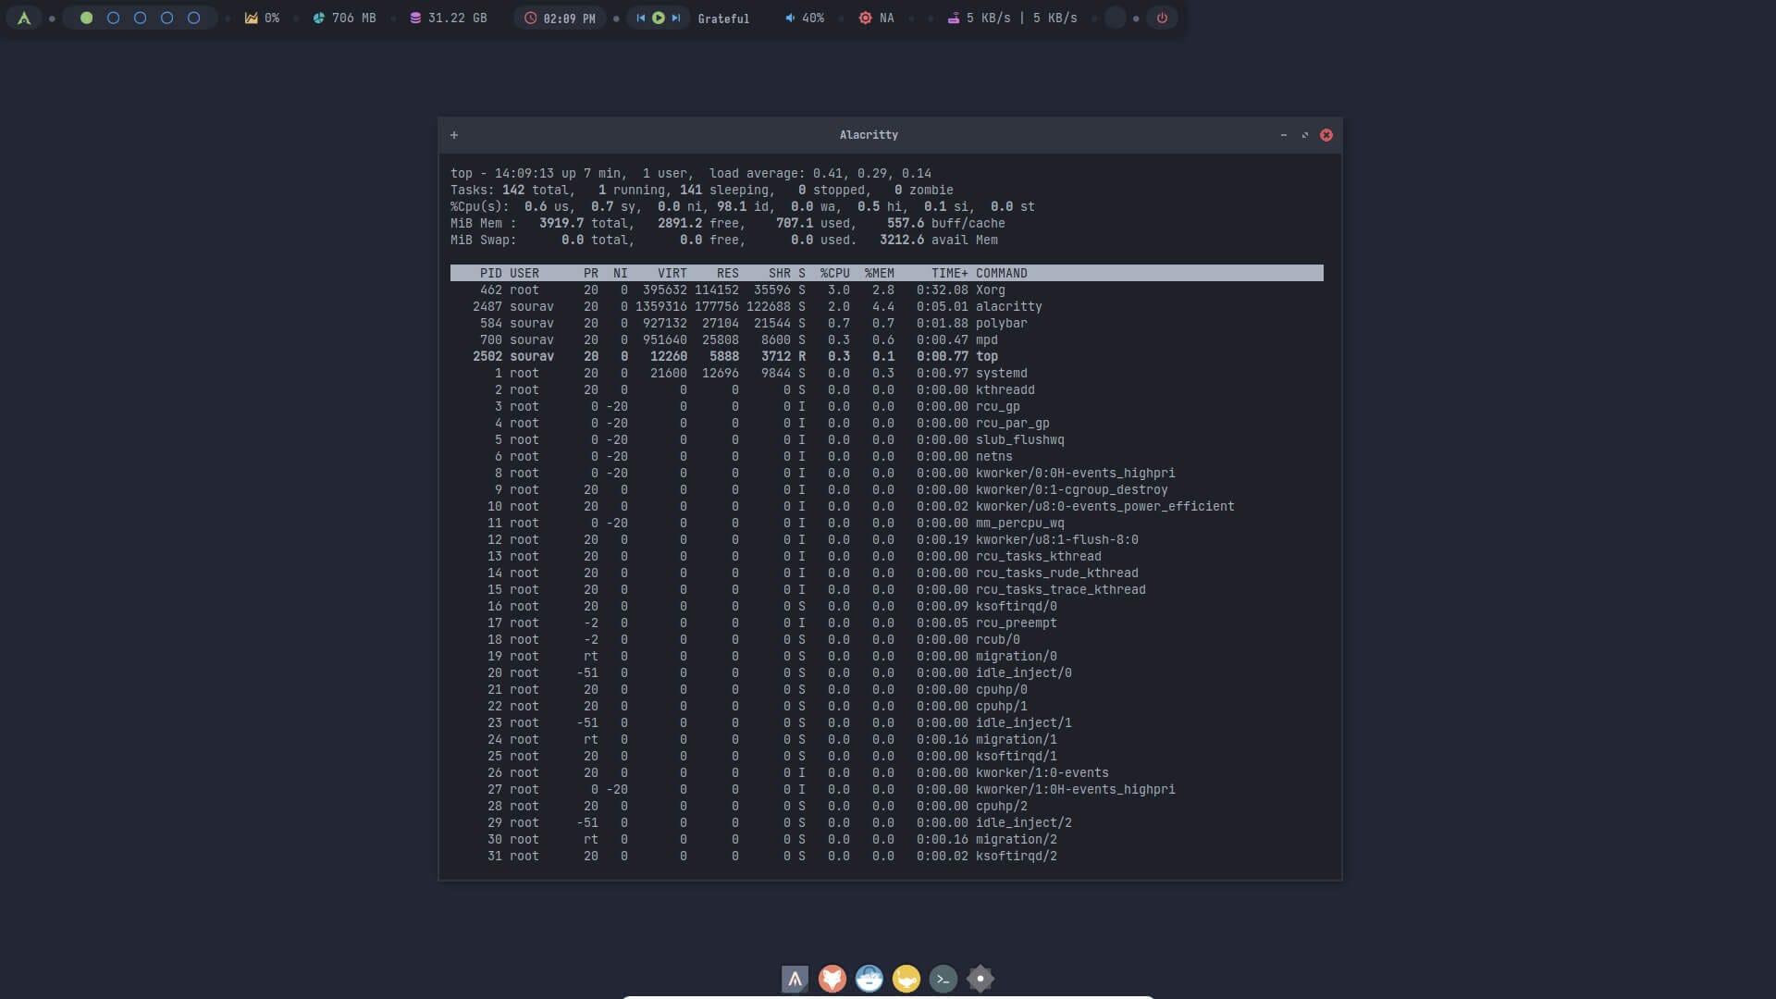The image size is (1776, 999).
Task: Click the yellow lamp app icon in the dock
Action: click(x=906, y=978)
